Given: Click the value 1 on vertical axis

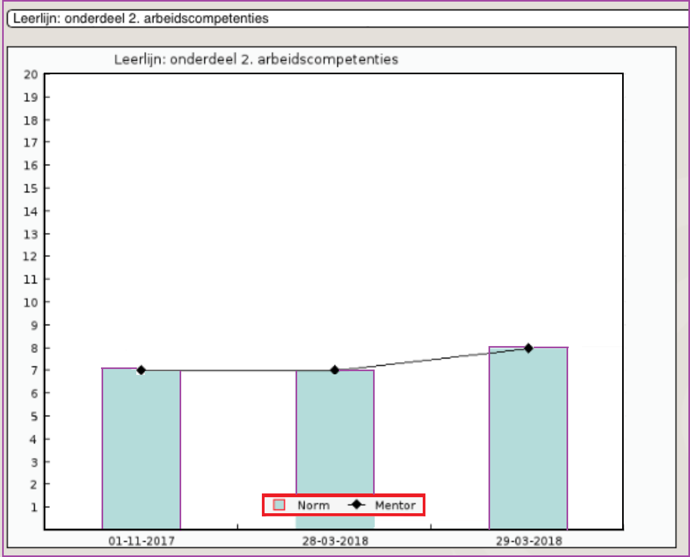Looking at the screenshot, I should click(x=34, y=507).
